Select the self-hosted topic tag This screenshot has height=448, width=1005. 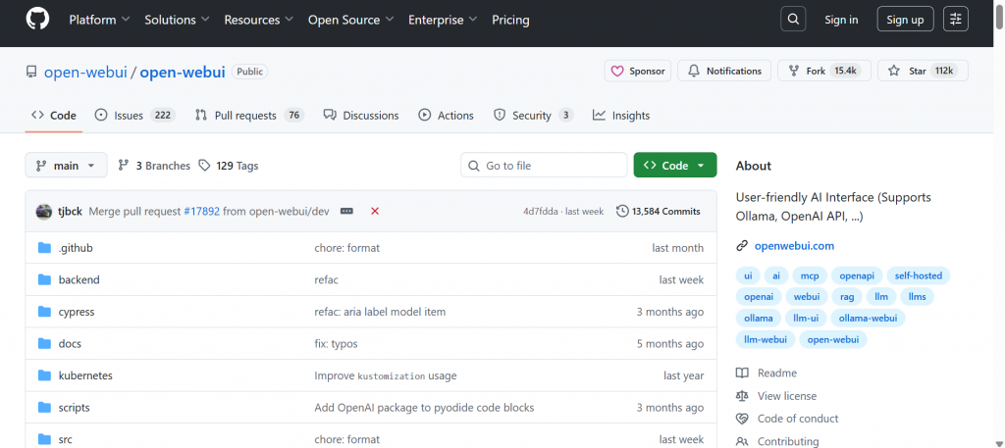919,275
